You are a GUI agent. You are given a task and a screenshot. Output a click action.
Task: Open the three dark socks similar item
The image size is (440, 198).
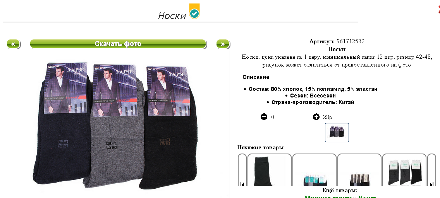point(404,170)
